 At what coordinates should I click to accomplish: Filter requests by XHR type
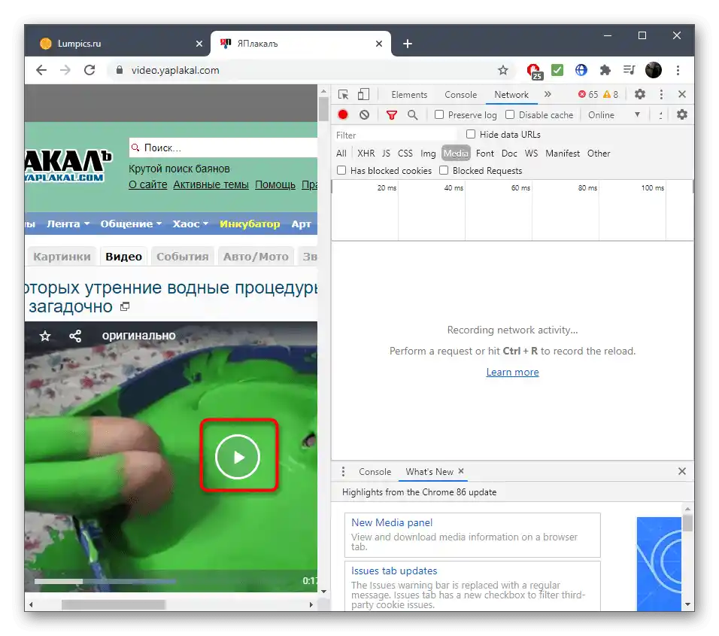pos(366,154)
